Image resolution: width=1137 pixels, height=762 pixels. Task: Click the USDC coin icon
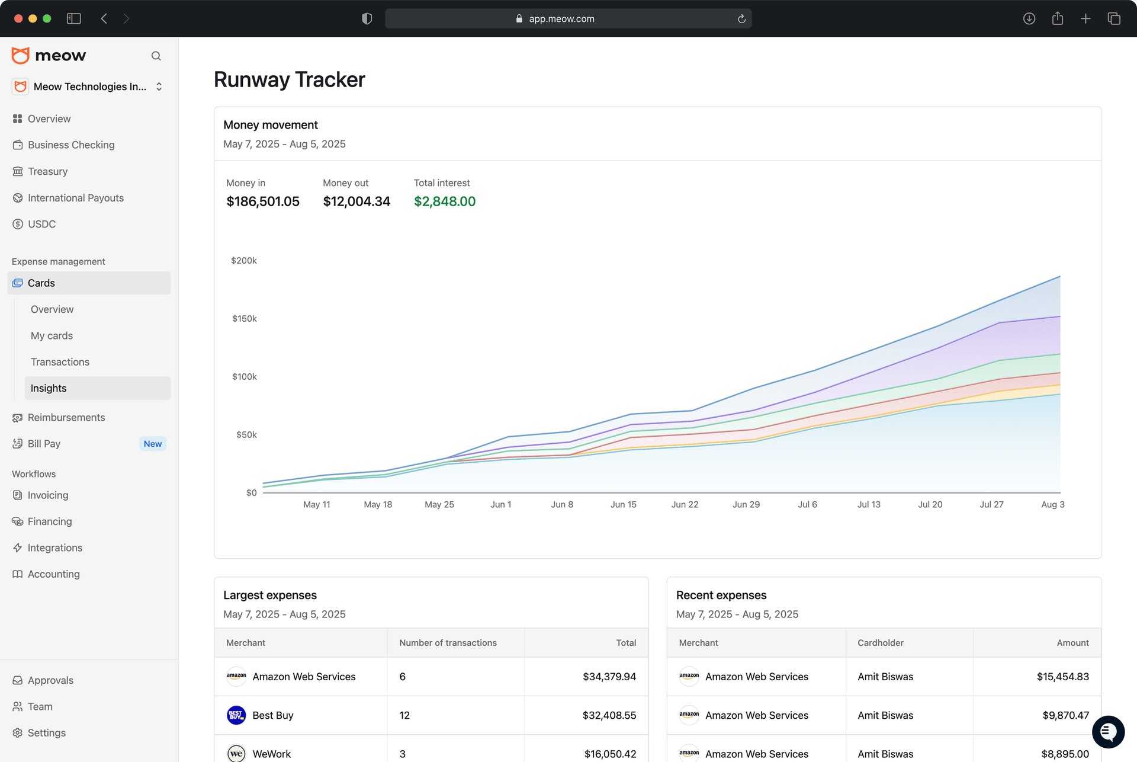pyautogui.click(x=18, y=224)
